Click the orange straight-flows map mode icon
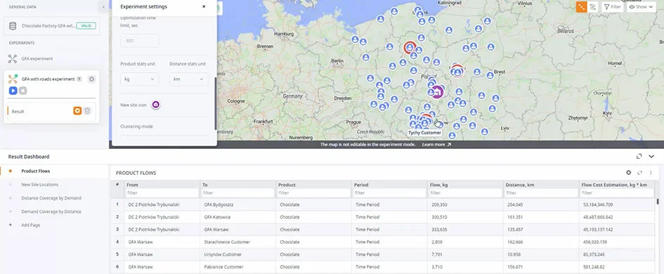Image resolution: width=664 pixels, height=274 pixels. coord(581,7)
